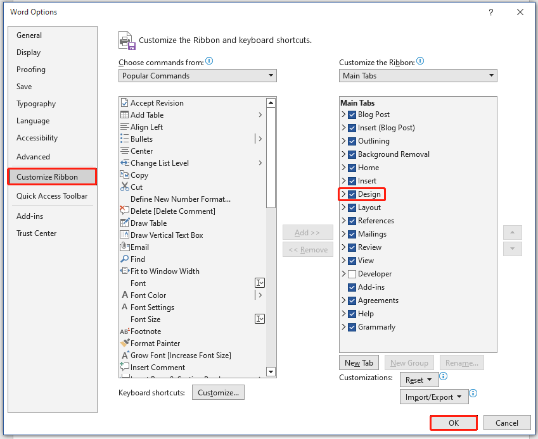Open the Trust Center settings page
The width and height of the screenshot is (538, 439).
coord(35,233)
